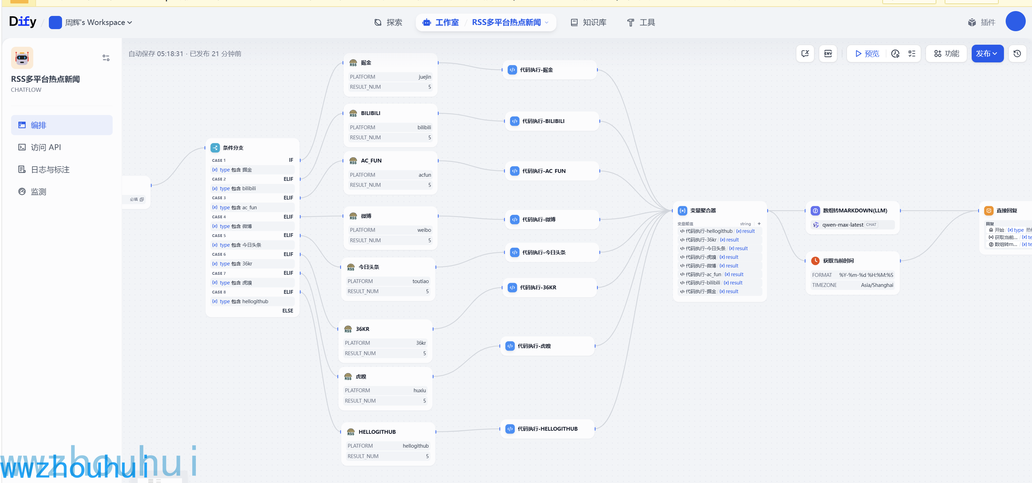The width and height of the screenshot is (1032, 483).
Task: Click the 'type 包含 掘金' condition row
Action: (252, 170)
